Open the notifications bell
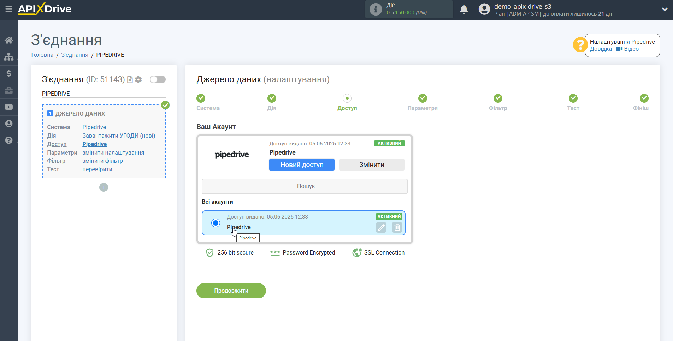The image size is (673, 341). [x=464, y=9]
